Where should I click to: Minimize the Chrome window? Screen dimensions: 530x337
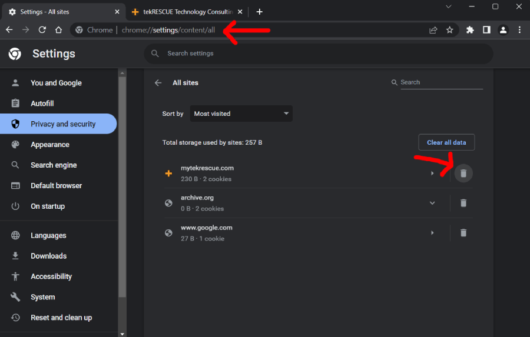[472, 6]
